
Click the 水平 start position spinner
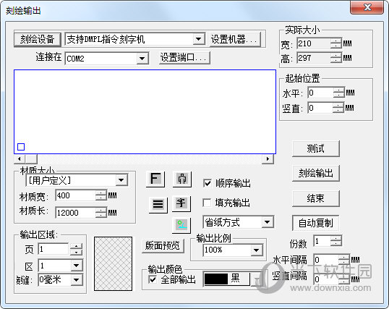338,93
